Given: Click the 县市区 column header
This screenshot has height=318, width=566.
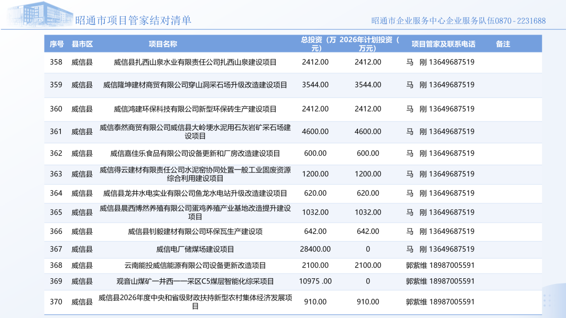Looking at the screenshot, I should point(82,44).
